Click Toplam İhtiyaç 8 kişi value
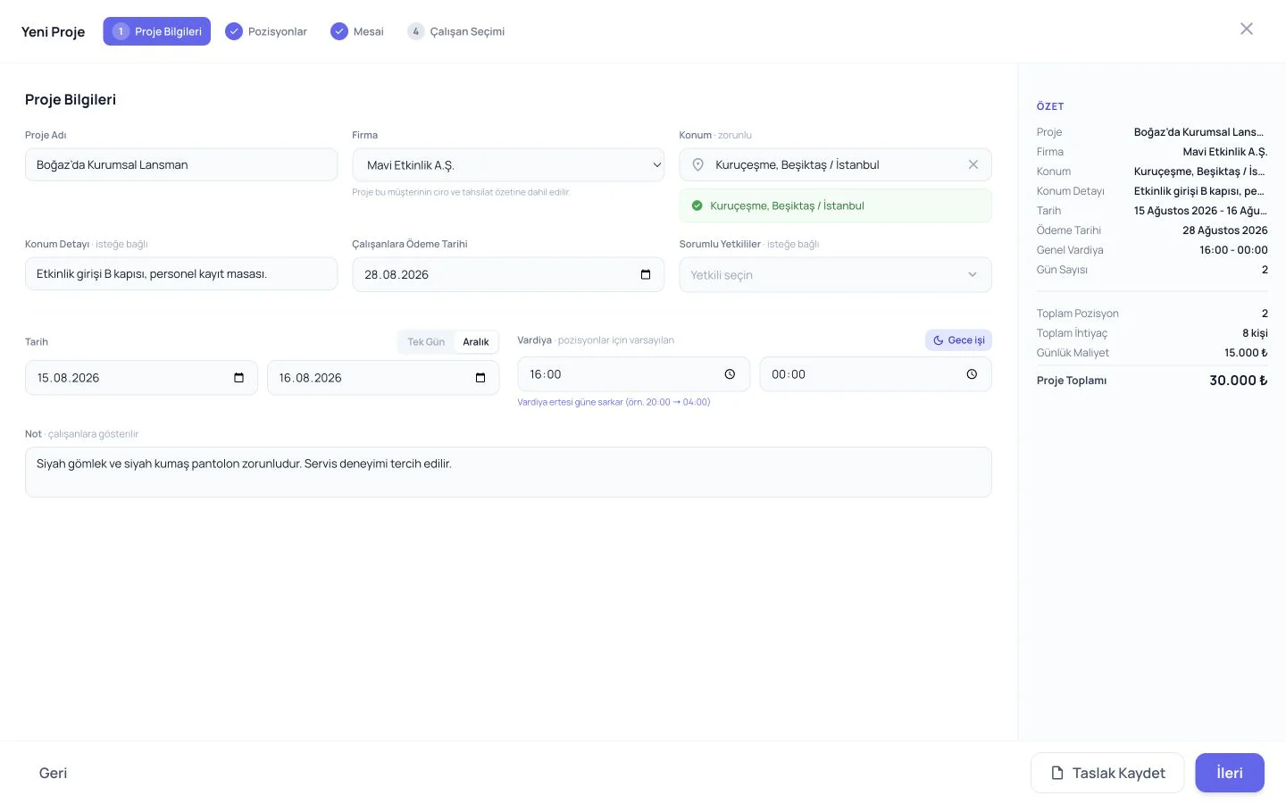Screen dimensions: 1286x804 [1255, 333]
